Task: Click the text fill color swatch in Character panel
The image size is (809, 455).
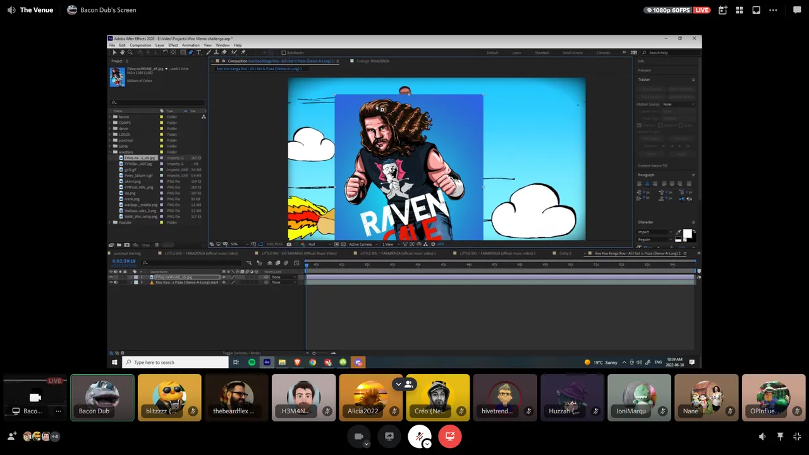Action: pos(687,234)
